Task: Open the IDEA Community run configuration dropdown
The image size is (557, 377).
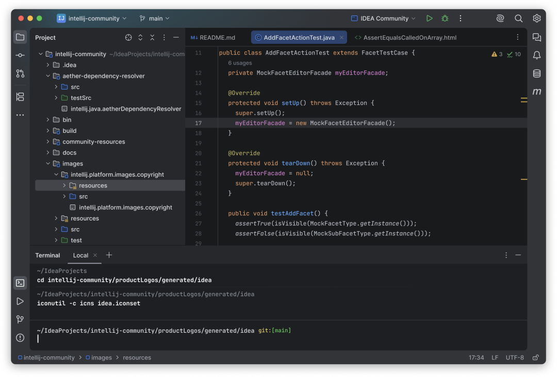Action: click(383, 18)
